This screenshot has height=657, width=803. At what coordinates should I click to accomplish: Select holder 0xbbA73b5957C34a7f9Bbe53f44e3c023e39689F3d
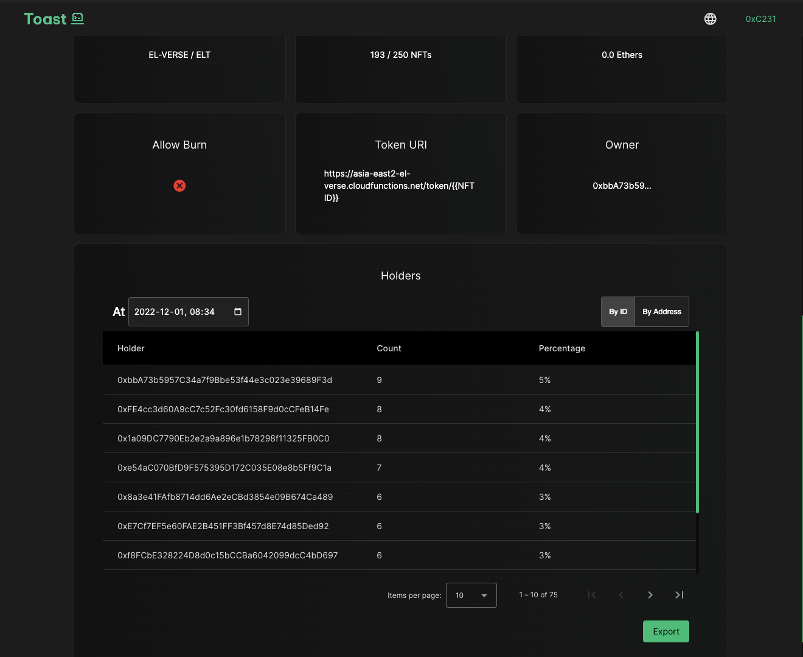click(224, 380)
